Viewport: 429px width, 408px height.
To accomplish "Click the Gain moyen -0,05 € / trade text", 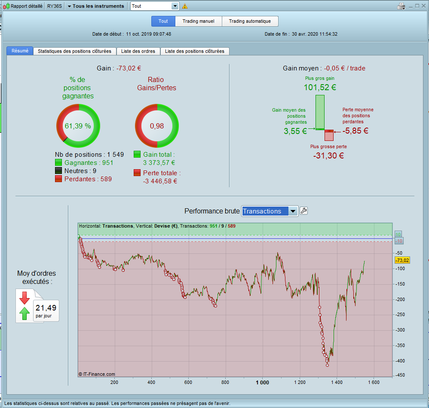I will [x=324, y=68].
